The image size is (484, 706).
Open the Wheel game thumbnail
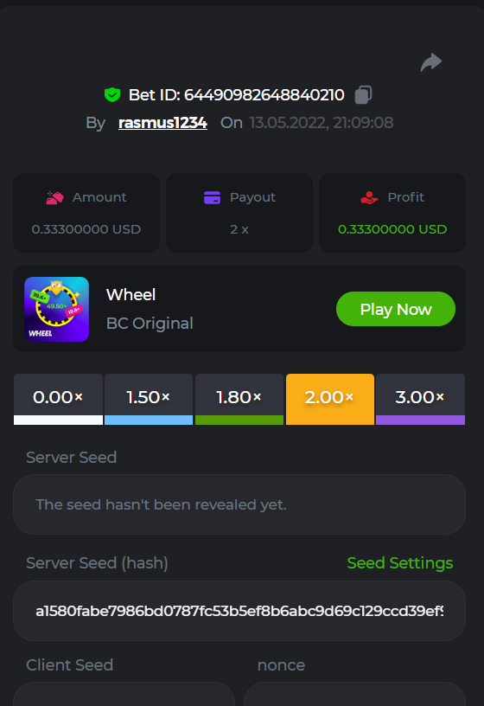57,310
